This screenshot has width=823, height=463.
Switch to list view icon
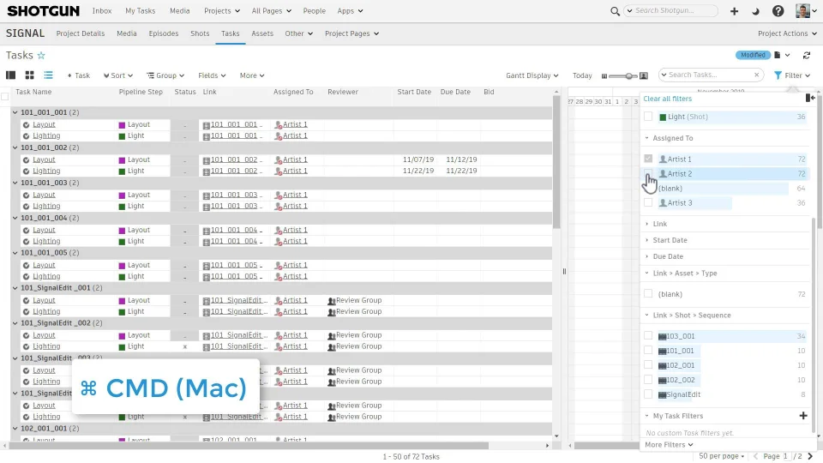[48, 75]
